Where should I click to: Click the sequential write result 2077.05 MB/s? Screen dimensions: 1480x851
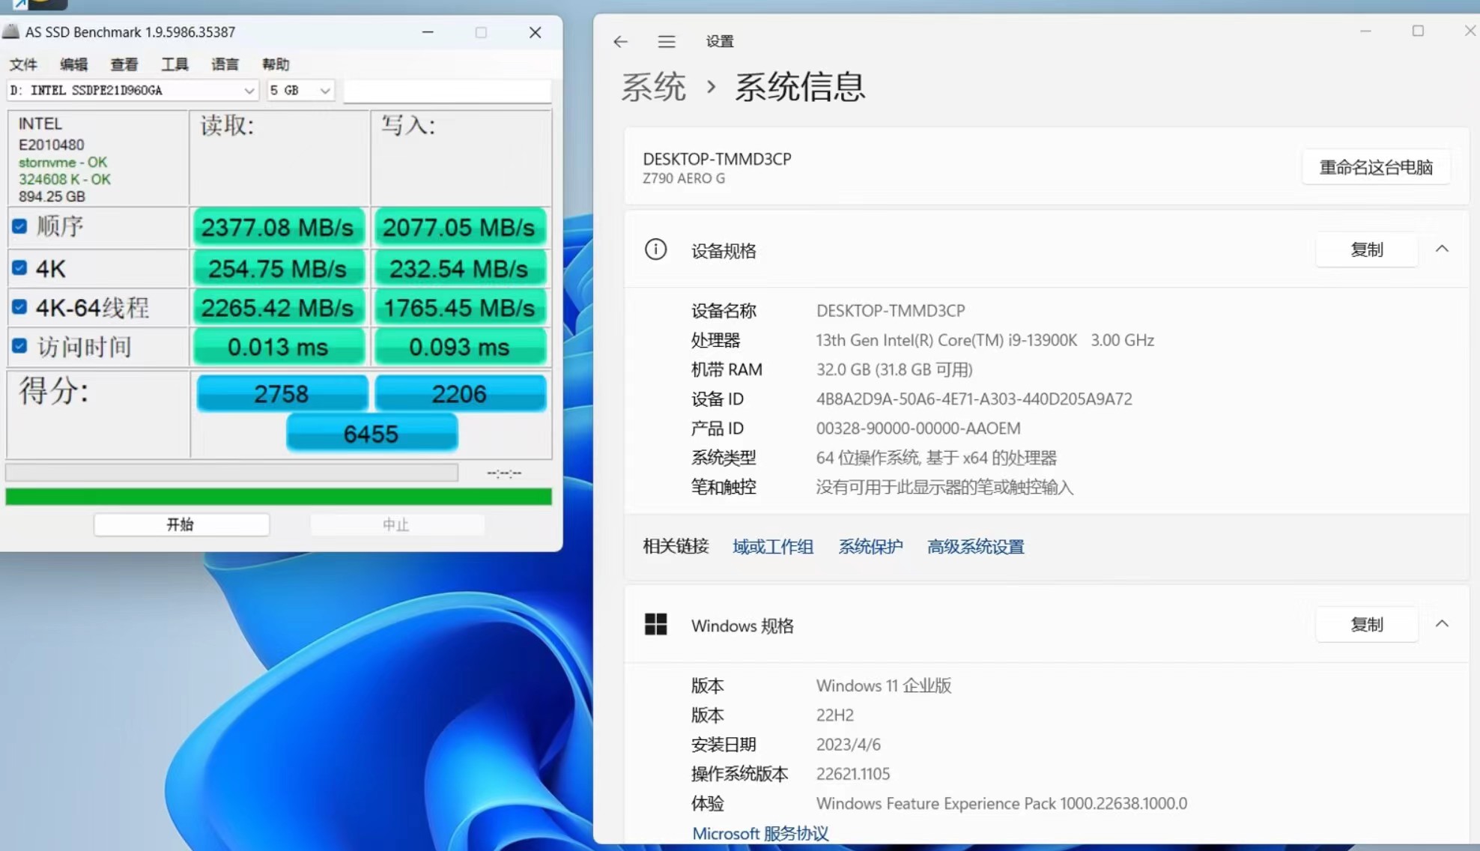(x=459, y=227)
